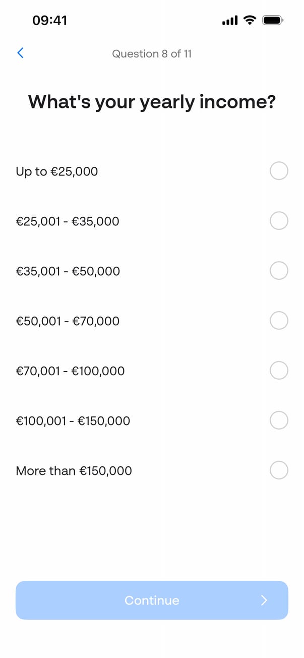Click the cellular signal strength icon
The image size is (304, 658).
tap(229, 21)
